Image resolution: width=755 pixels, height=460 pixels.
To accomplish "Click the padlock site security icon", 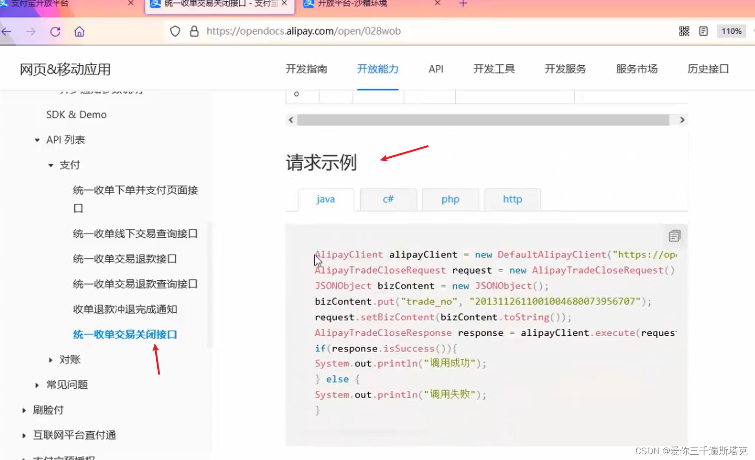I will tap(194, 31).
